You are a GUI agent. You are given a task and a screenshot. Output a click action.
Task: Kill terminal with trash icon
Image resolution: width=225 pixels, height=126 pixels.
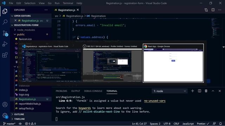click(206, 91)
